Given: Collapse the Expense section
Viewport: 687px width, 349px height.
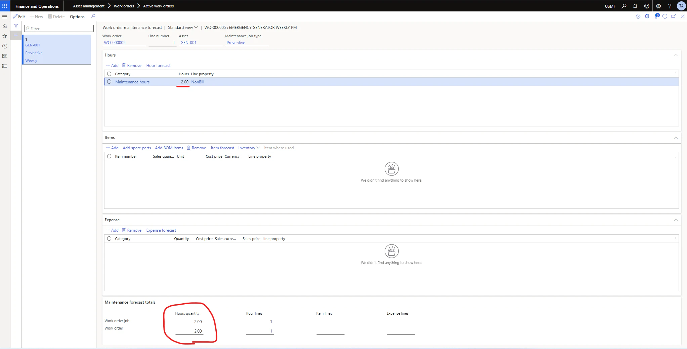Looking at the screenshot, I should (676, 220).
